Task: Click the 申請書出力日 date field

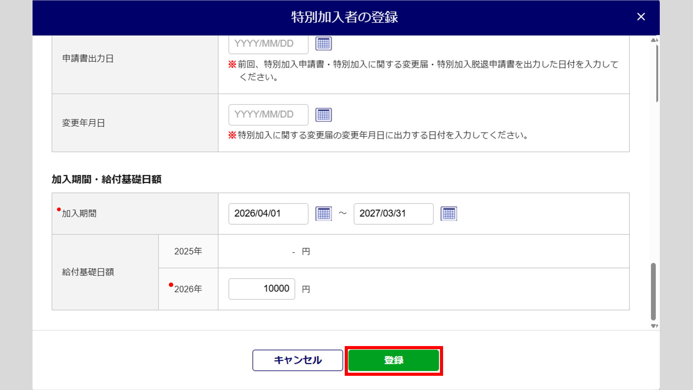Action: 268,44
